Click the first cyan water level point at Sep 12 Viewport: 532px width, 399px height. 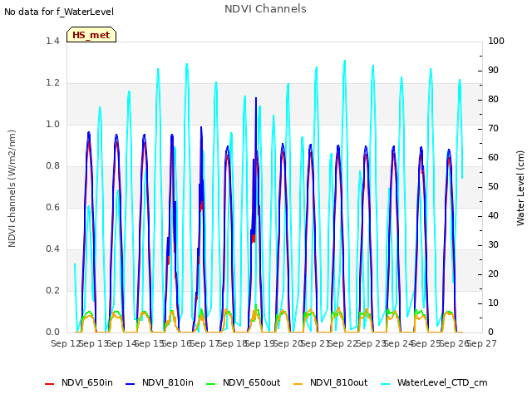[75, 264]
